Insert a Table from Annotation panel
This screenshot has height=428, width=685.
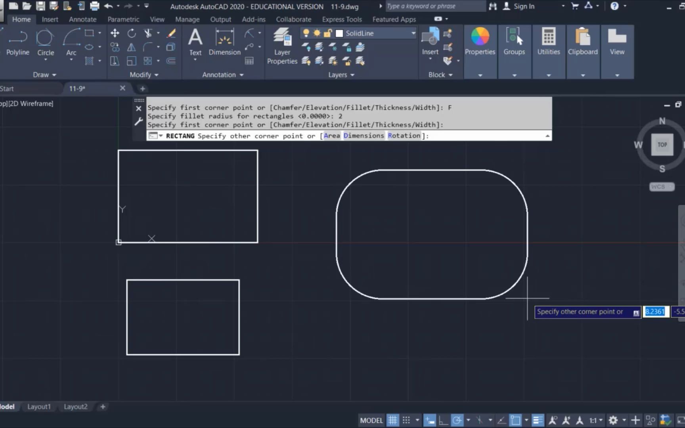pos(249,61)
